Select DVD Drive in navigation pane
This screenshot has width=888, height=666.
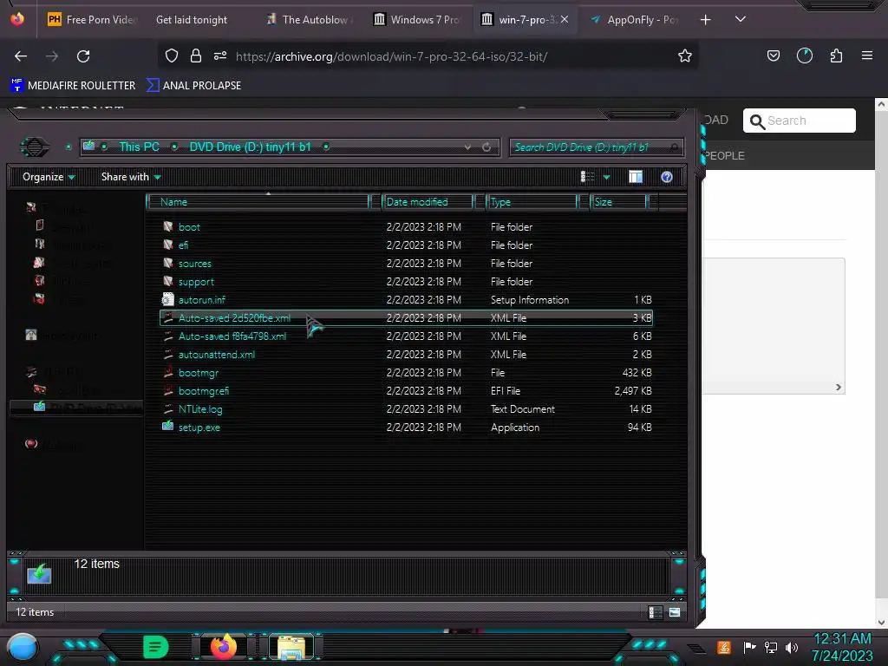click(x=77, y=408)
